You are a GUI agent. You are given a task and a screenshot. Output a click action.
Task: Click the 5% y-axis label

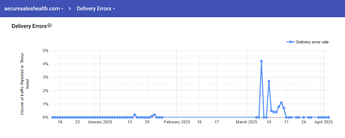[45, 51]
